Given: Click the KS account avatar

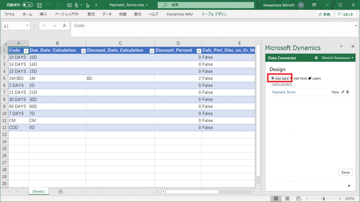Looking at the screenshot, I should 301,5.
